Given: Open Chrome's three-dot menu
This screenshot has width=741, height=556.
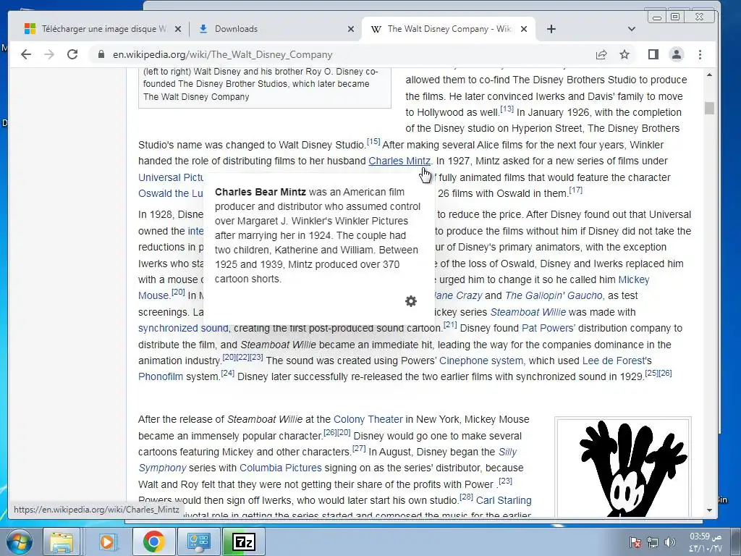Looking at the screenshot, I should click(x=700, y=54).
